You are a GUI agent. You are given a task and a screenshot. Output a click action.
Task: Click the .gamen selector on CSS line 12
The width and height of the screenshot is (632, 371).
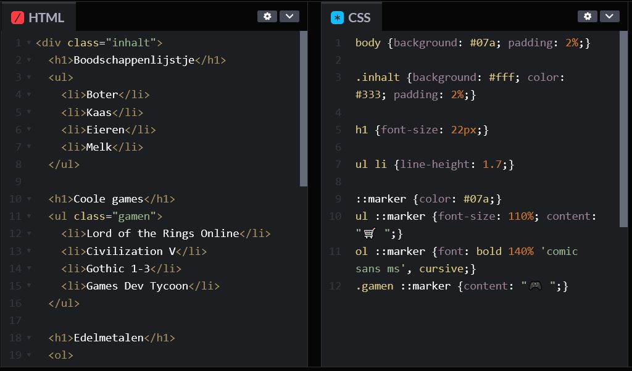click(x=375, y=286)
